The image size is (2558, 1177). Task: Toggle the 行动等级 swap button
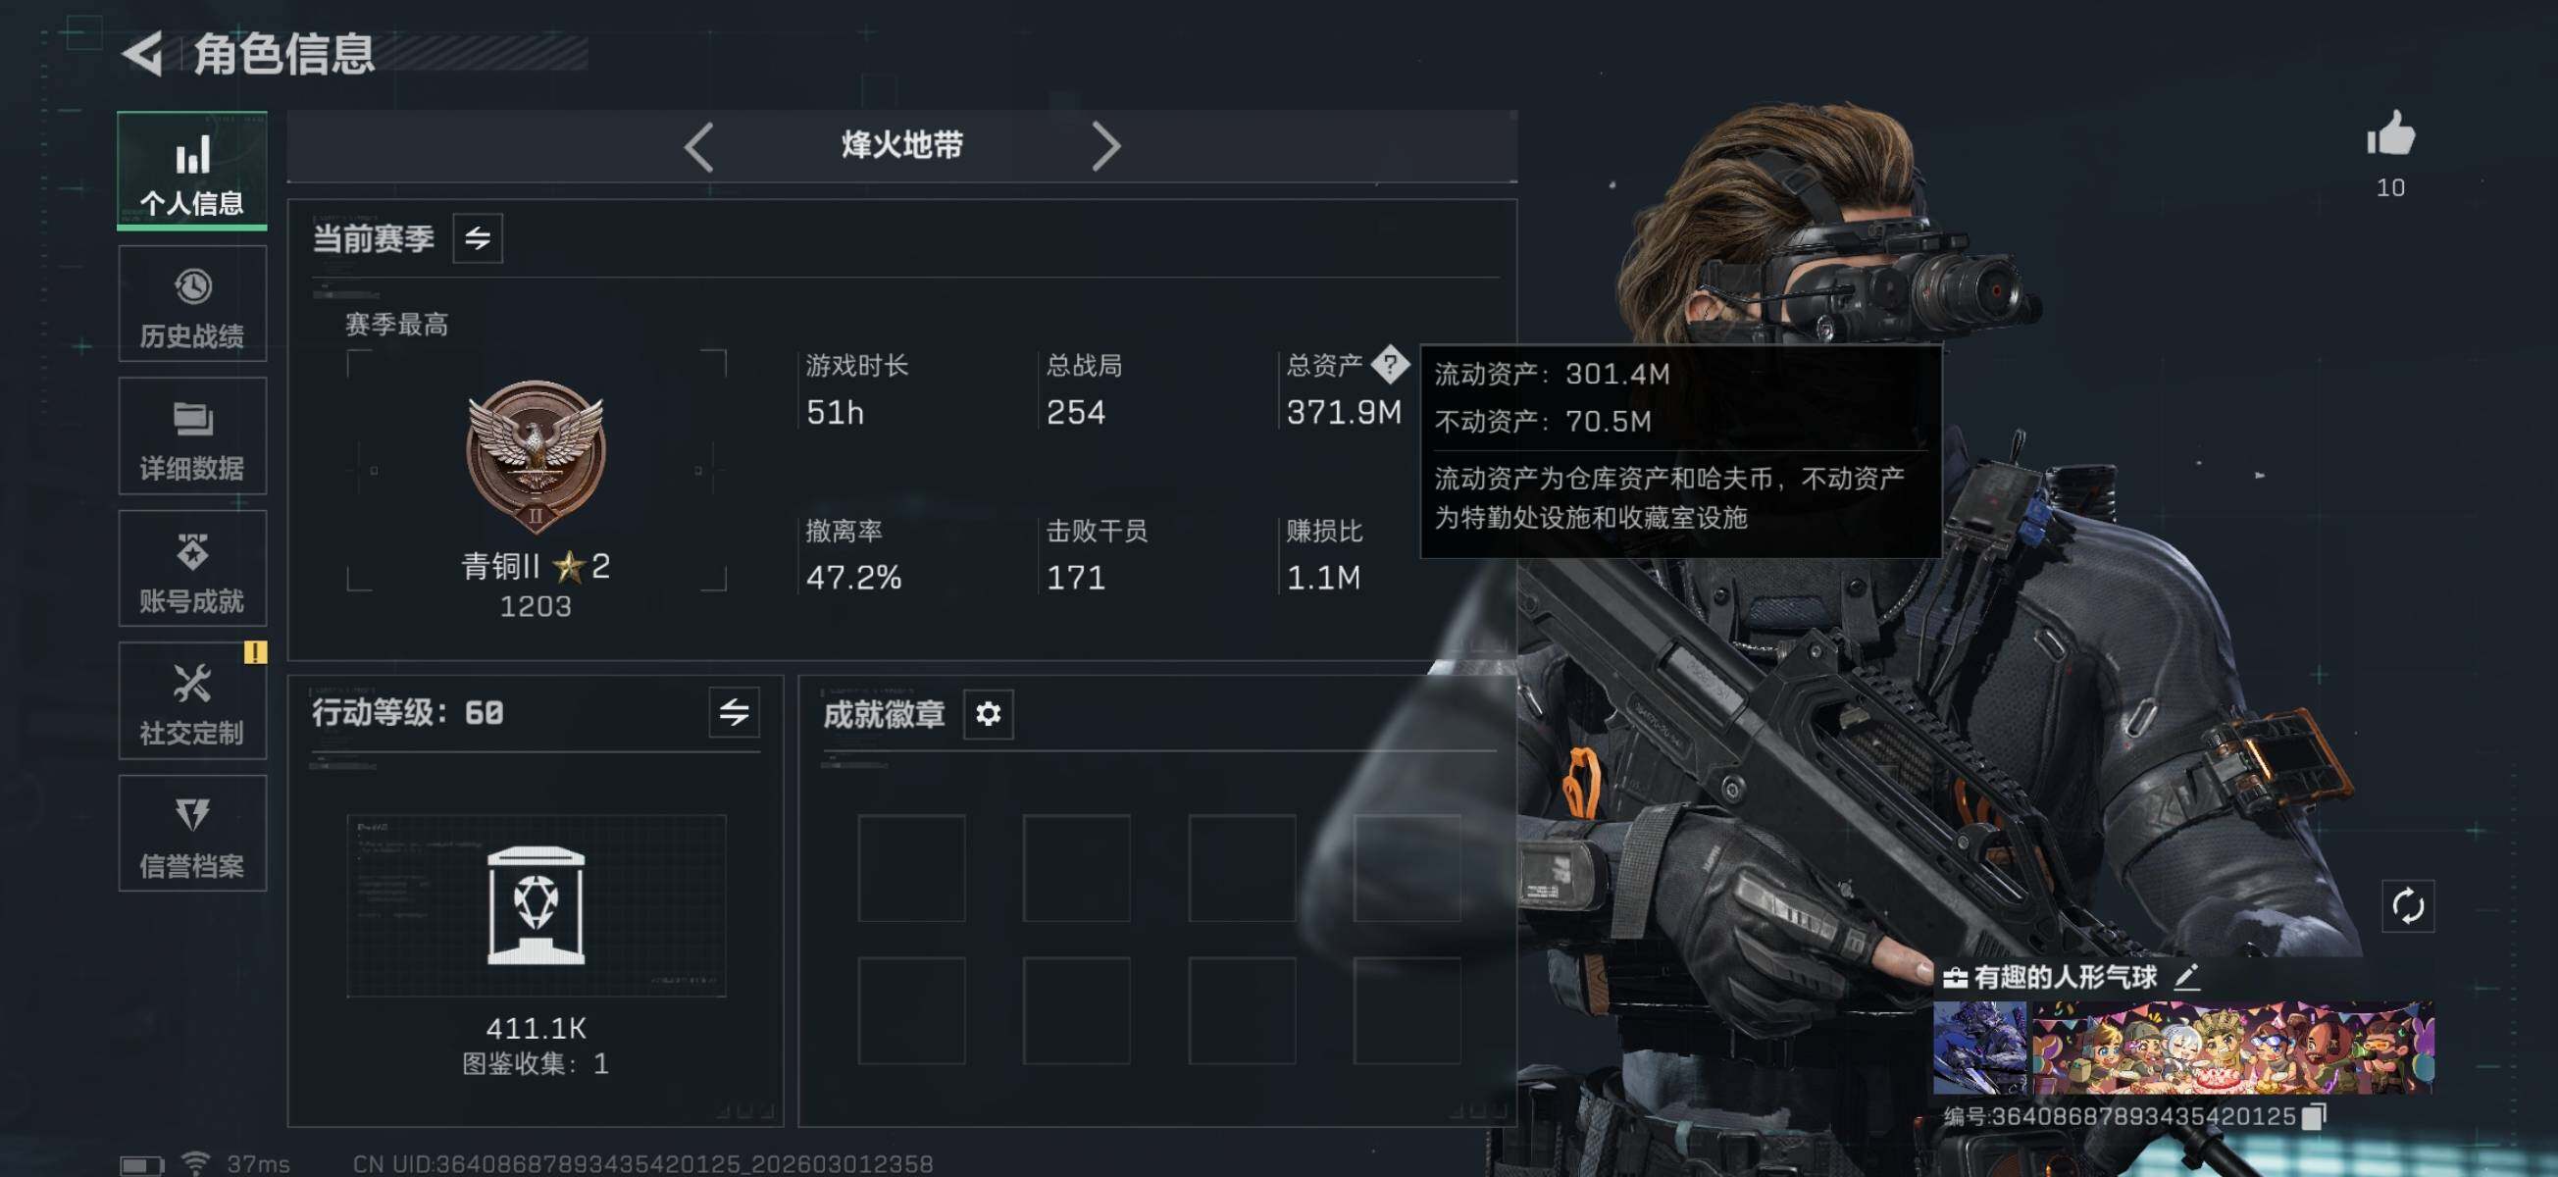click(734, 712)
